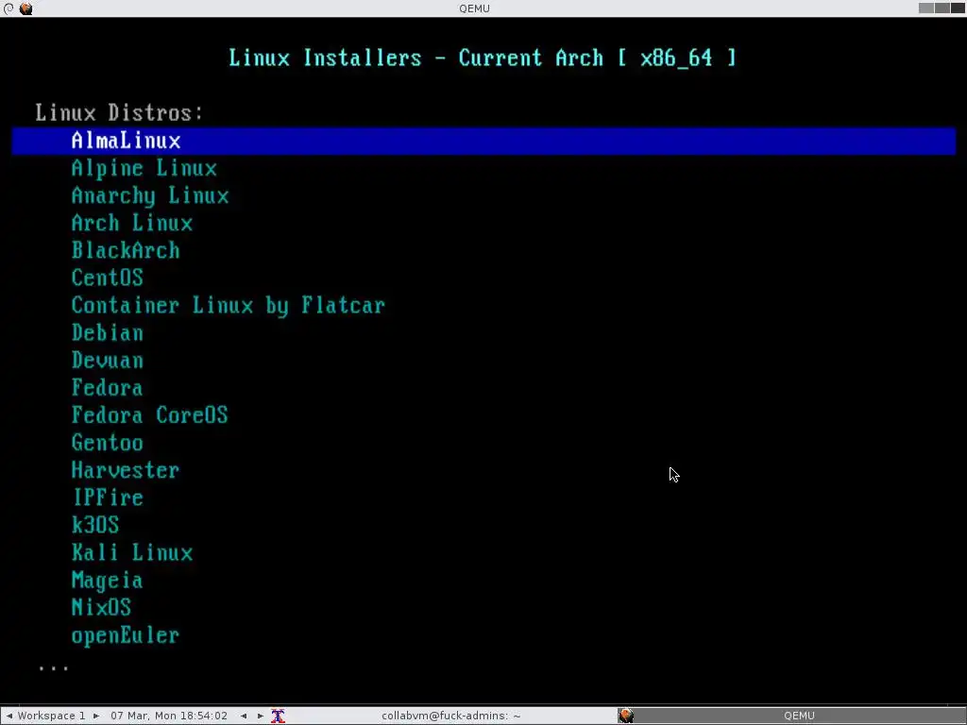Choose the CentOS menu entry
This screenshot has height=725, width=967.
108,278
